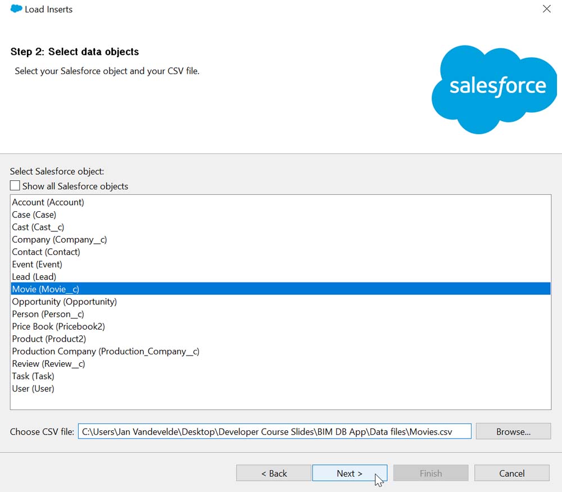Proceed by clicking Next

pos(350,473)
